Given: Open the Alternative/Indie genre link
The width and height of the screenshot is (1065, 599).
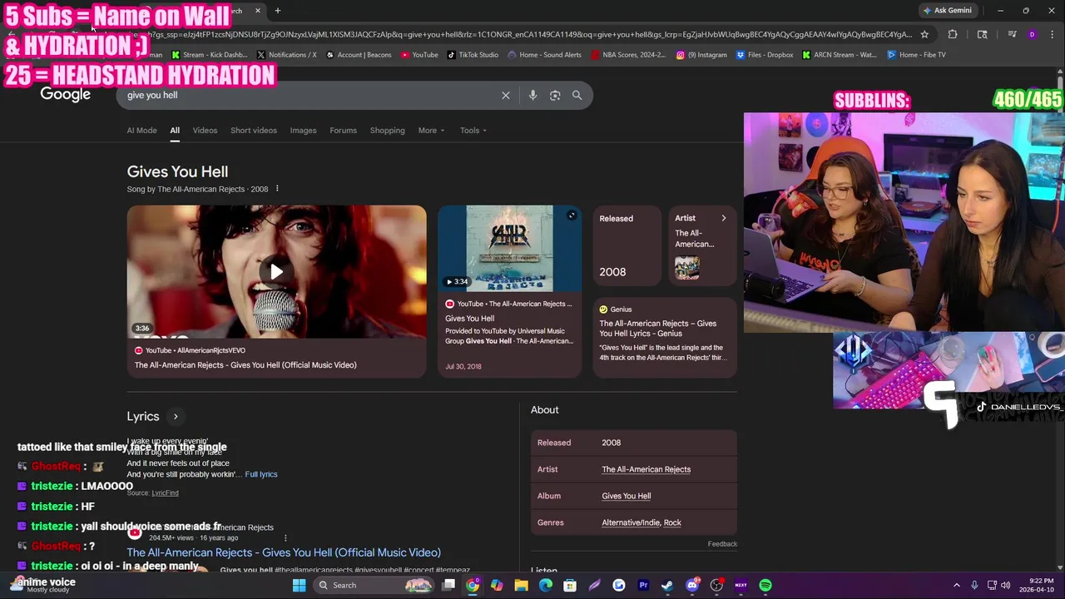Looking at the screenshot, I should click(631, 522).
